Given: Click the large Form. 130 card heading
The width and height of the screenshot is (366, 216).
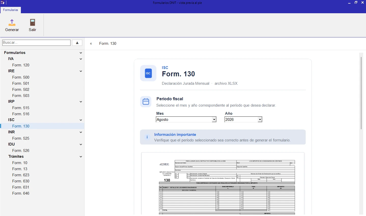Looking at the screenshot, I should point(178,74).
